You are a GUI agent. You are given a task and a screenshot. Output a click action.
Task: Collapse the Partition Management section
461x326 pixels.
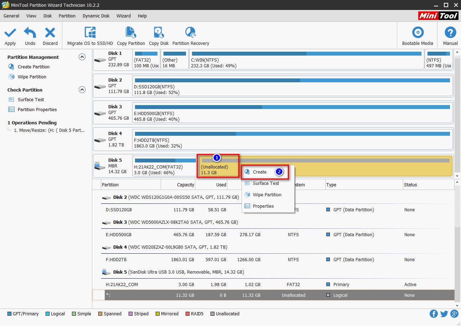tap(82, 57)
